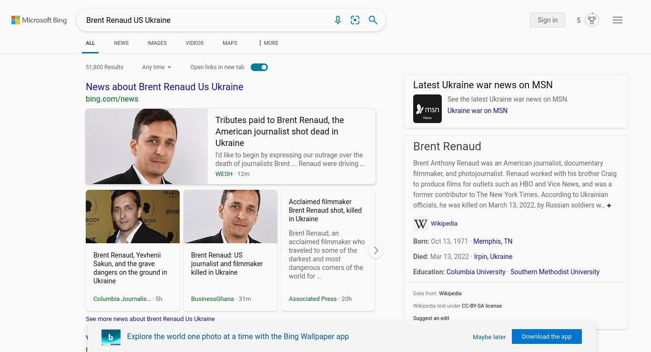
Task: Click the Brent Renaud knowledge panel title
Action: [447, 146]
